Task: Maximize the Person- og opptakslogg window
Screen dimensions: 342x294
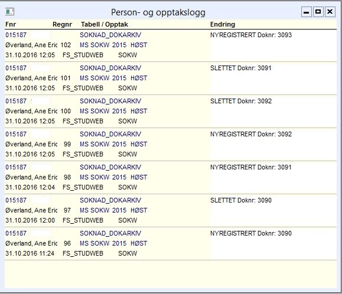Action: point(318,12)
